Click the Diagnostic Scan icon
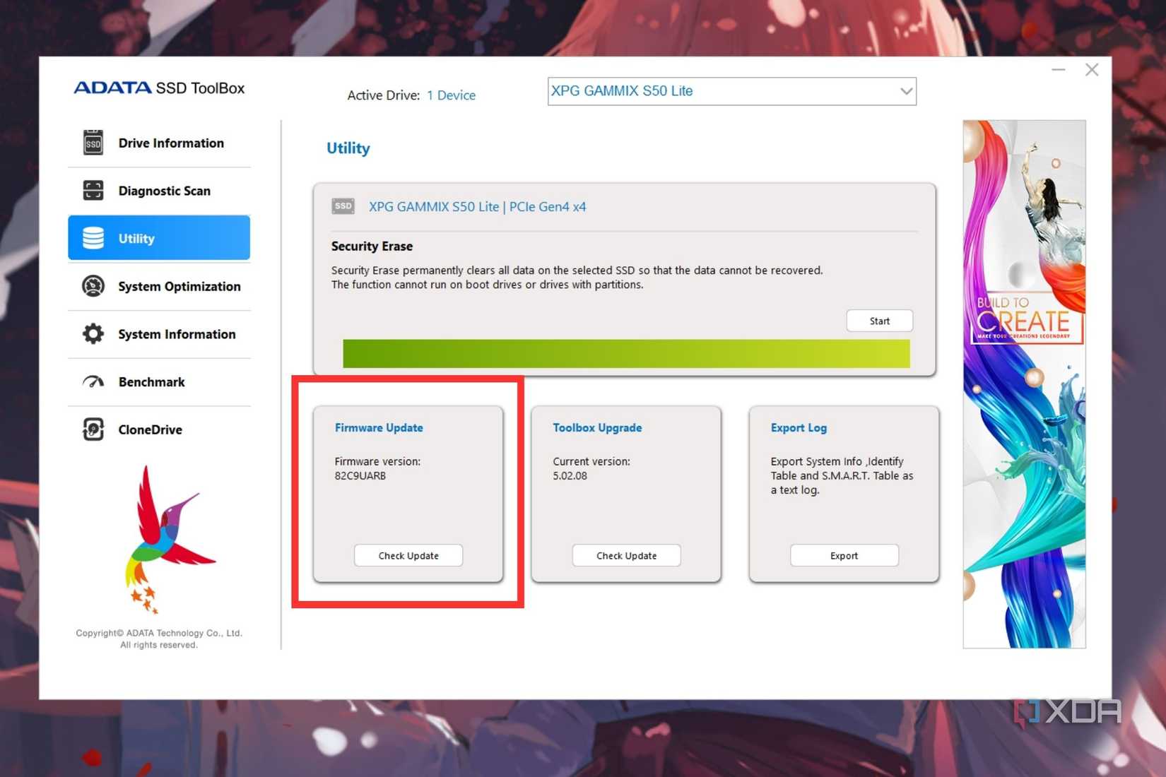This screenshot has height=777, width=1166. [x=93, y=191]
